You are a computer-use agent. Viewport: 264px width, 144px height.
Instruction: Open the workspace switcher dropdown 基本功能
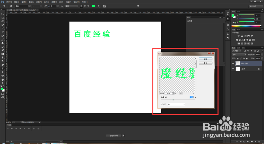pyautogui.click(x=256, y=6)
